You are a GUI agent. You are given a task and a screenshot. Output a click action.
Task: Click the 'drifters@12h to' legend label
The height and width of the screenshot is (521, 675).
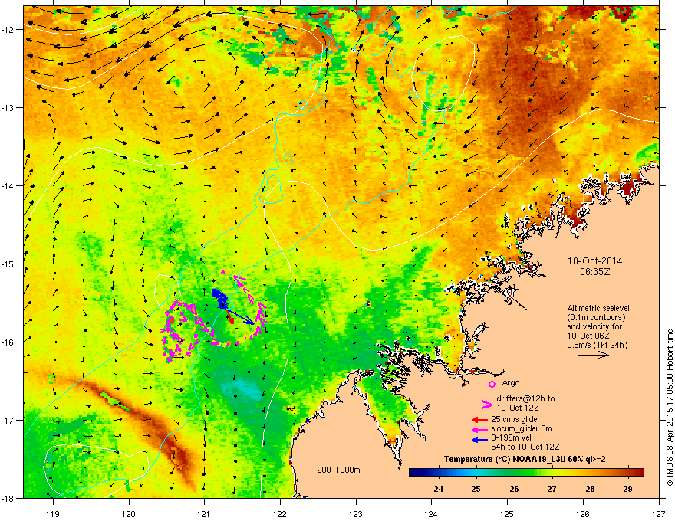pos(525,398)
